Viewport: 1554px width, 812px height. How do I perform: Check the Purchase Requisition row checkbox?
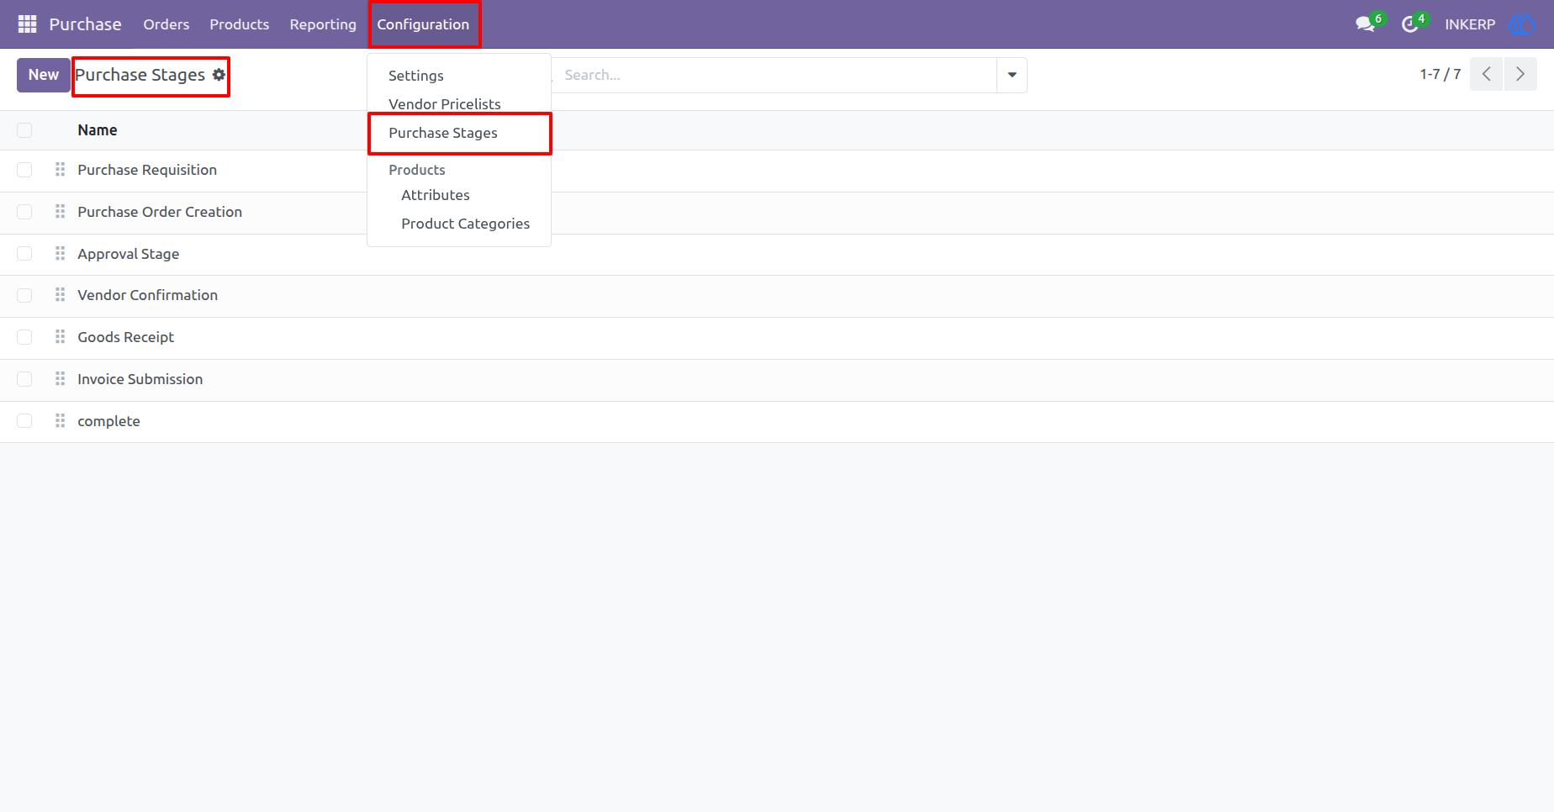tap(24, 170)
